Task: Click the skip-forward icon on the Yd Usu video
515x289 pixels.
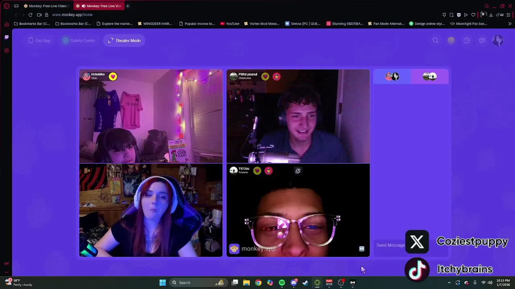Action: coord(362,249)
